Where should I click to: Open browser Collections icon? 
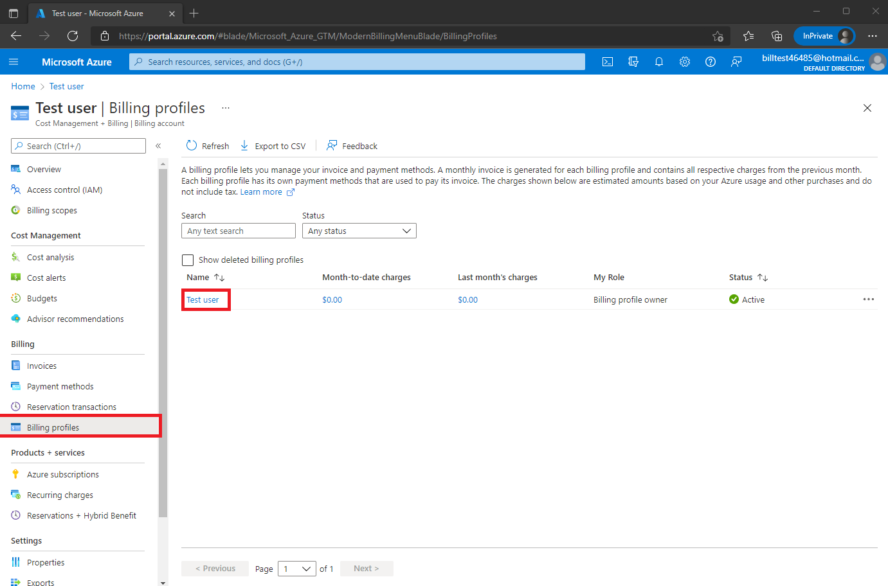777,36
